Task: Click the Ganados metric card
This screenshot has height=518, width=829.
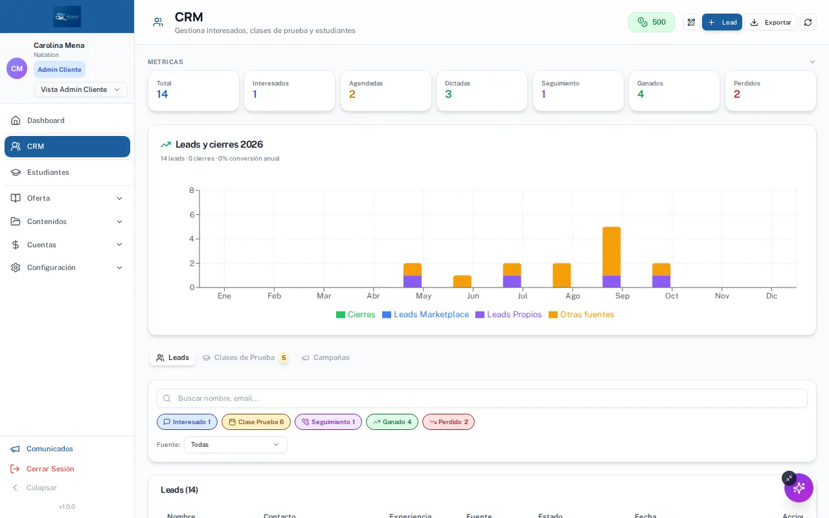Action: tap(674, 91)
